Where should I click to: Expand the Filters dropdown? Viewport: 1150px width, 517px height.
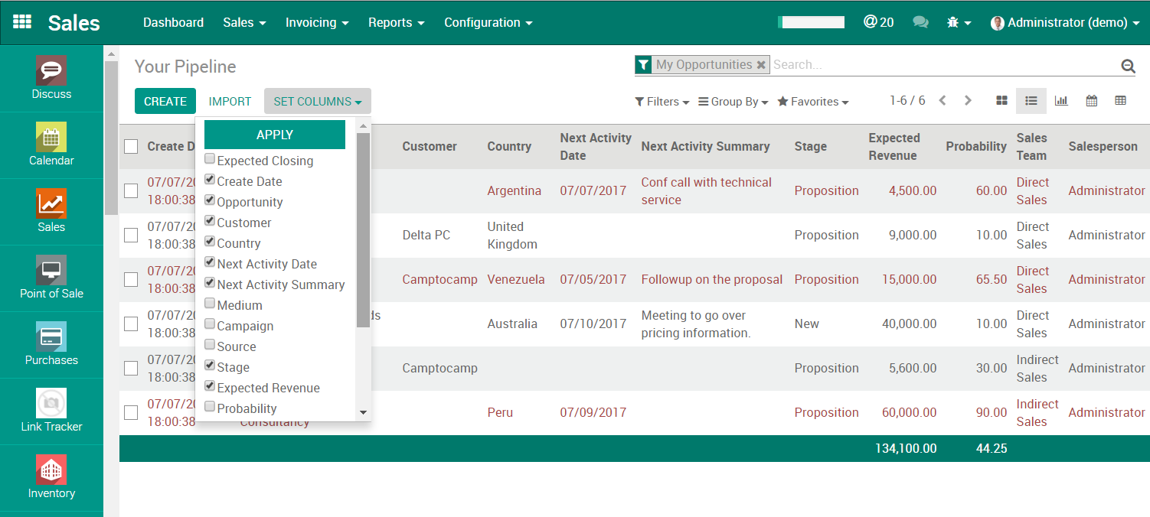(662, 102)
